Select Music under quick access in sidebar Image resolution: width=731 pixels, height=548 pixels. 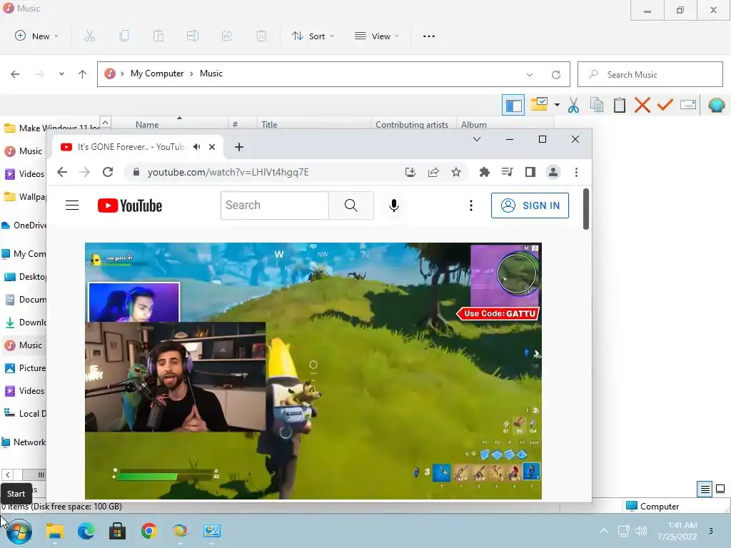(x=24, y=151)
